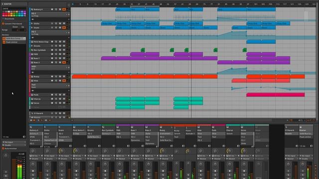The image size is (319, 179).
Task: Click the Master mixer channel pan knob
Action: [303, 164]
